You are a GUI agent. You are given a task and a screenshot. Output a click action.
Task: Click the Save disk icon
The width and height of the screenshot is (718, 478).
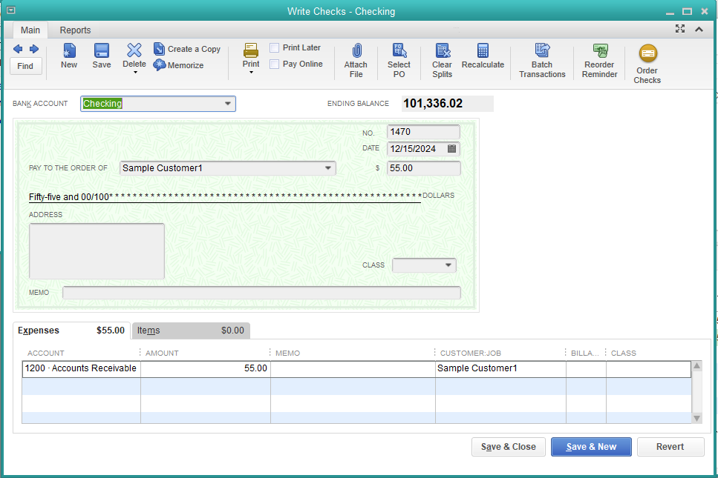pyautogui.click(x=101, y=50)
